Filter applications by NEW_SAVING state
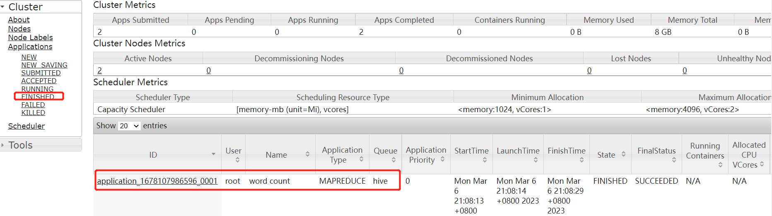The width and height of the screenshot is (772, 216). 44,65
